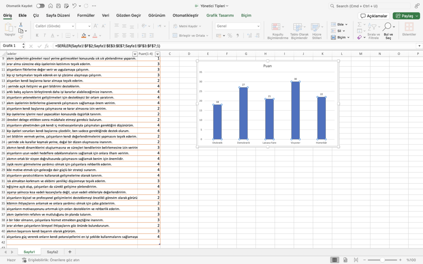The image size is (423, 264).
Task: Open the Ekle insert cells dropdown
Action: pos(339,24)
